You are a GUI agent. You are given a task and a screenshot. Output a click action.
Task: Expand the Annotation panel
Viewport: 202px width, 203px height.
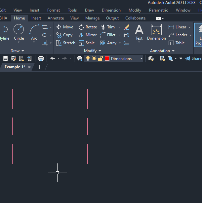(162, 51)
